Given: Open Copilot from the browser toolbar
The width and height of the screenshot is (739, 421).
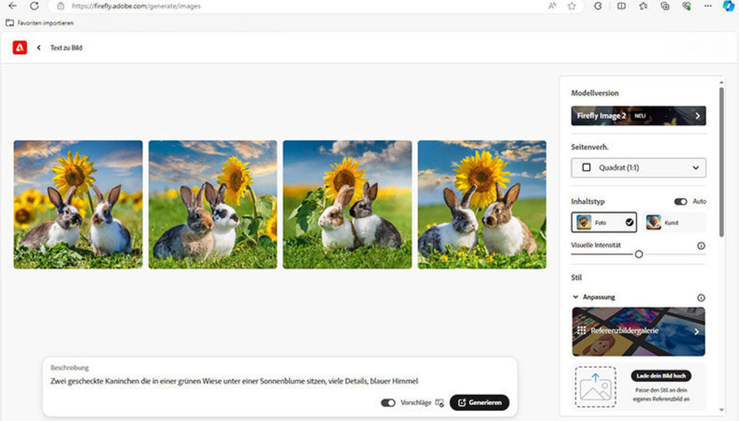Looking at the screenshot, I should pos(728,6).
